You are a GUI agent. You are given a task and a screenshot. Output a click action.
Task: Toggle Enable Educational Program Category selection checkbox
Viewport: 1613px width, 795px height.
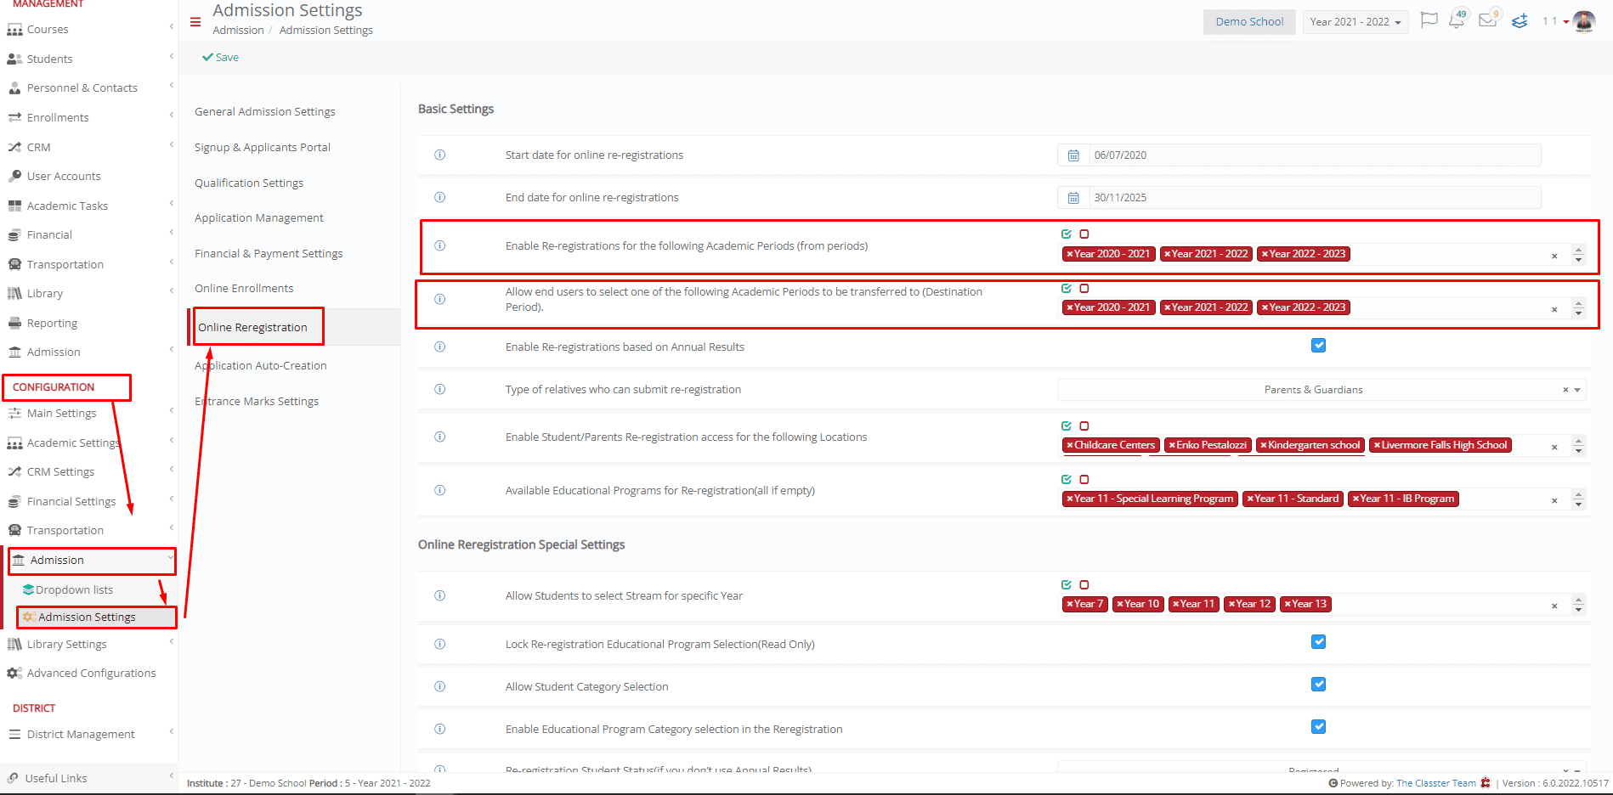pyautogui.click(x=1318, y=727)
